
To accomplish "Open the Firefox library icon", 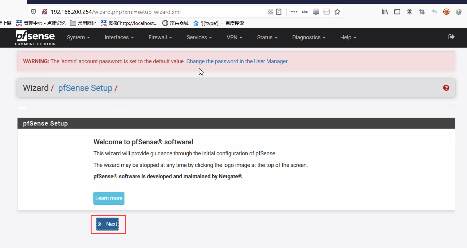I will (x=385, y=12).
